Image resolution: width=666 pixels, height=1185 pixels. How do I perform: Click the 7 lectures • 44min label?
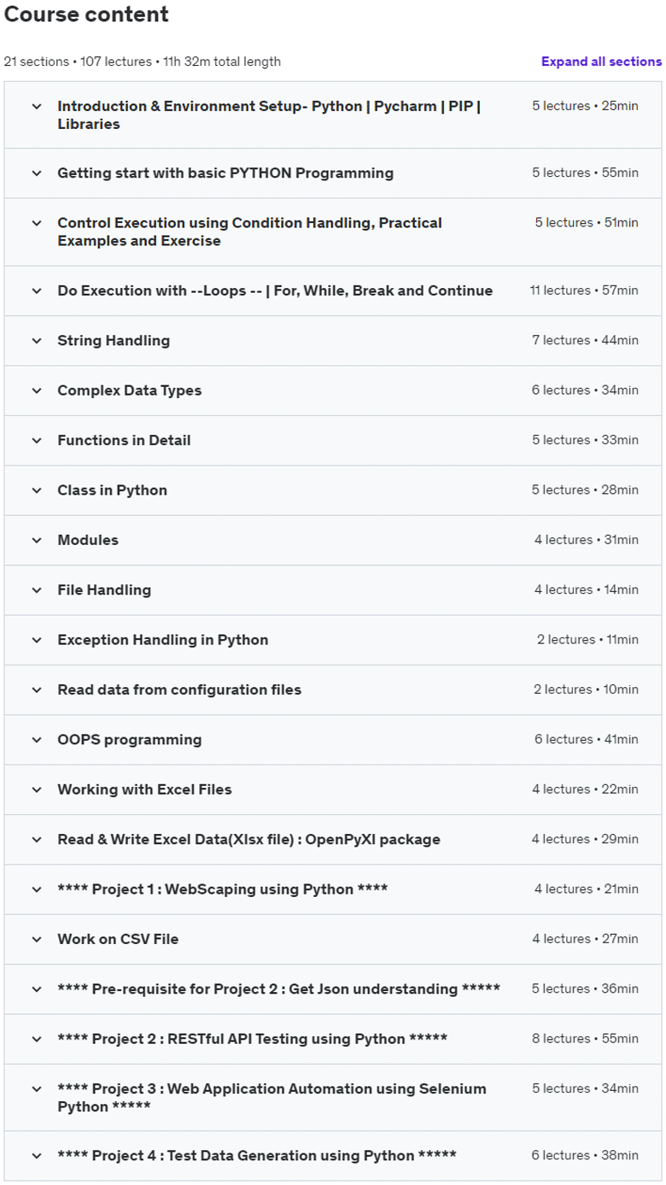tap(585, 341)
